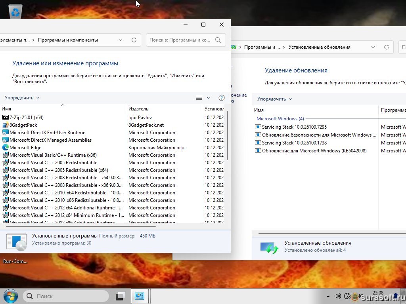
Task: Refresh the Installed Updates window
Action: click(387, 47)
